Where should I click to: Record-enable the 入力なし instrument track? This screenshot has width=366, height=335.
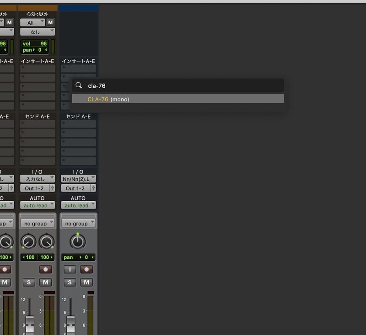(x=45, y=269)
